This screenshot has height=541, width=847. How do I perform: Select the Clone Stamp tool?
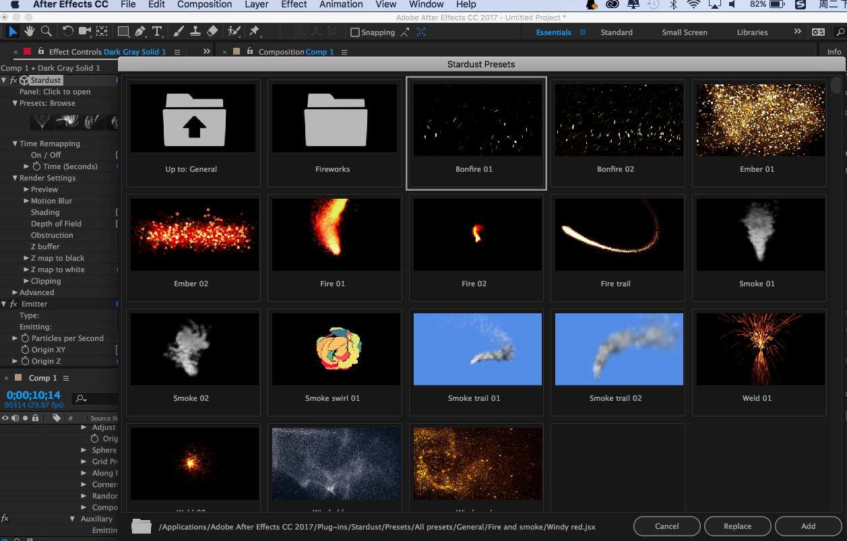click(196, 31)
